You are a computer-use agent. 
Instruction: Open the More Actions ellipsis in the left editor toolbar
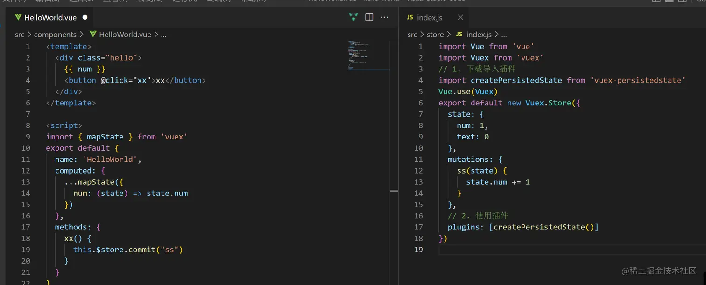pyautogui.click(x=384, y=17)
